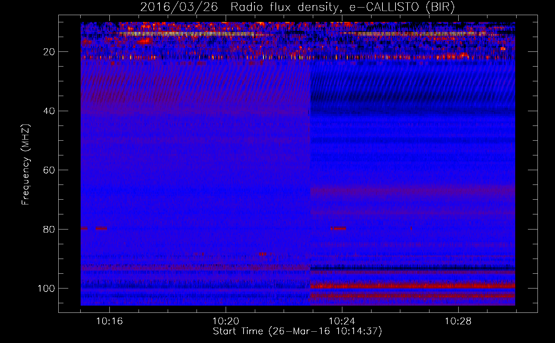Click the 'Start Time (26-Mar-16 10:14:37)' label
This screenshot has height=343, width=555.
tap(297, 331)
